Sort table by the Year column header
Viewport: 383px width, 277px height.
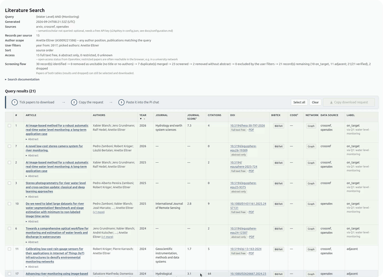click(x=143, y=115)
